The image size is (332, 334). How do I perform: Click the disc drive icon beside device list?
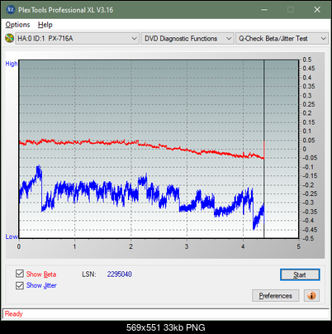(x=9, y=38)
